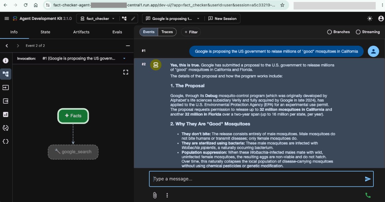This screenshot has width=385, height=202.
Task: Click the browser back arrow
Action: pos(5,5)
